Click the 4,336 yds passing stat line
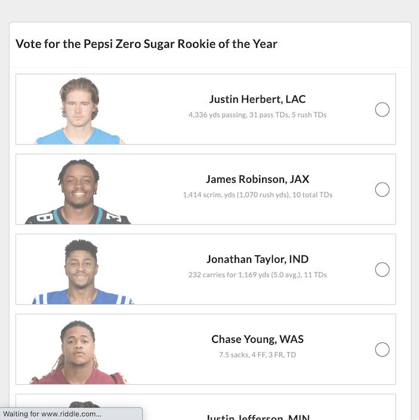Viewport: 419px width, 420px height. pyautogui.click(x=257, y=115)
